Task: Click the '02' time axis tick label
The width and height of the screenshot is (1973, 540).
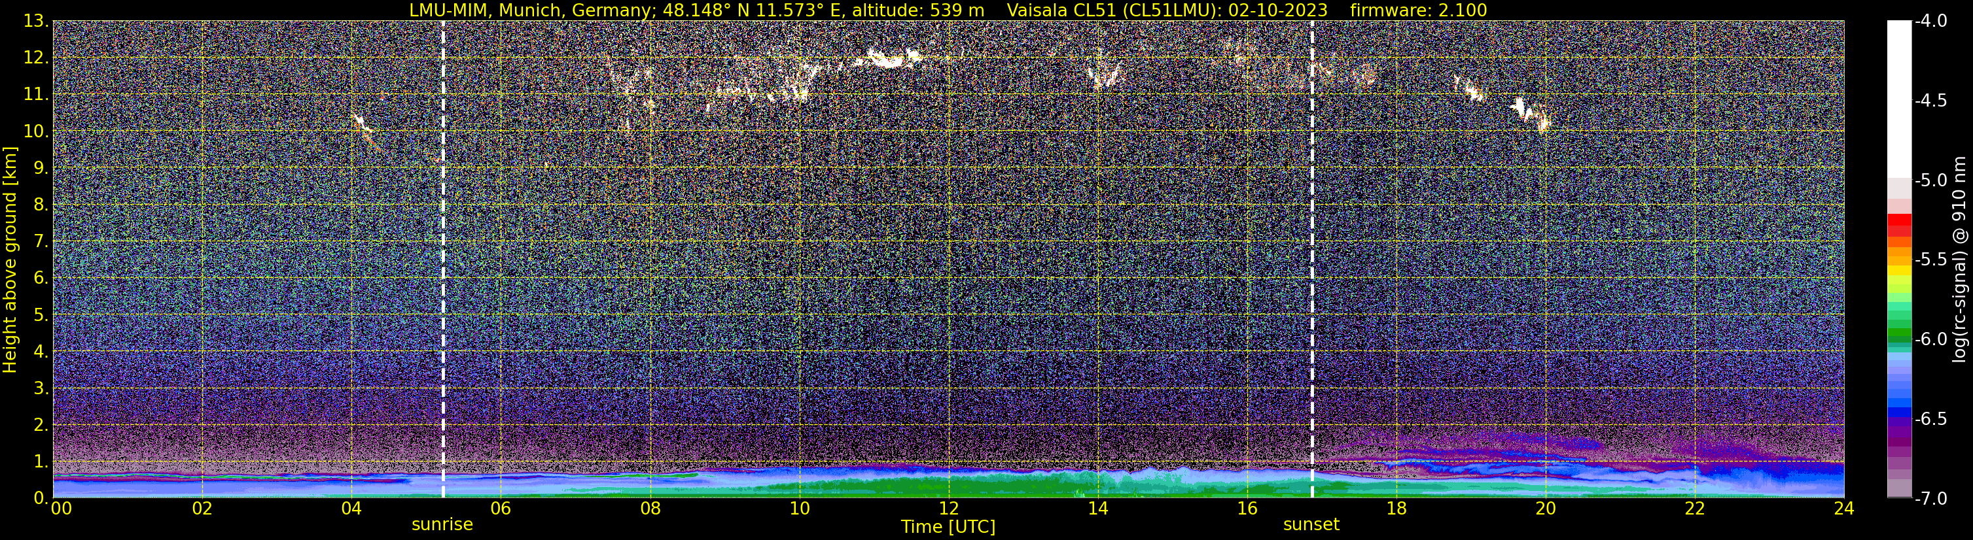Action: [x=202, y=509]
